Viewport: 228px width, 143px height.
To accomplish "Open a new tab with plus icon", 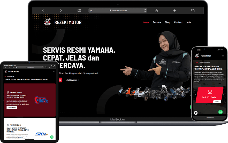I will pyautogui.click(x=174, y=11).
